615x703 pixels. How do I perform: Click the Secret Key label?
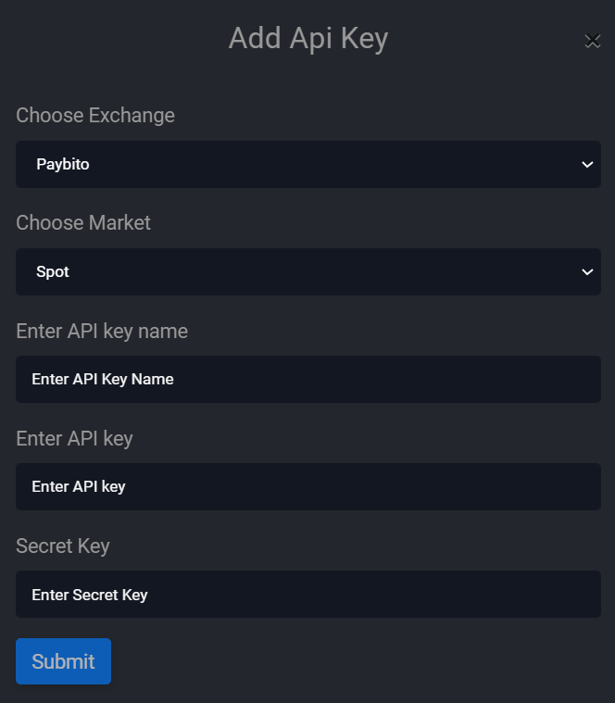(x=63, y=546)
